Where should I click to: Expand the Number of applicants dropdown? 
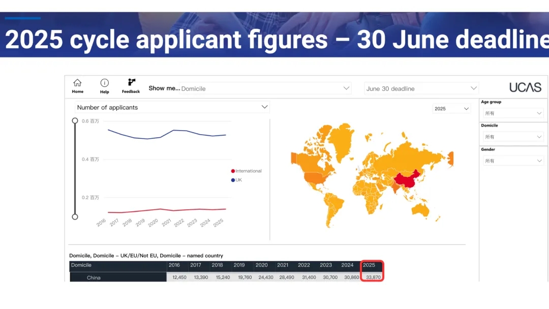point(172,107)
